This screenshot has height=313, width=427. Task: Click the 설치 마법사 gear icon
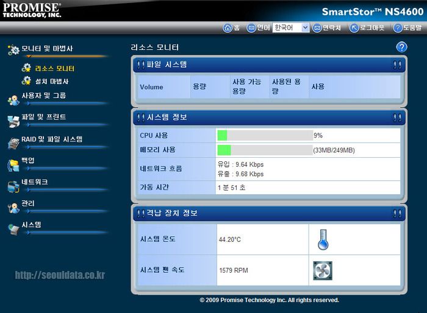26,80
